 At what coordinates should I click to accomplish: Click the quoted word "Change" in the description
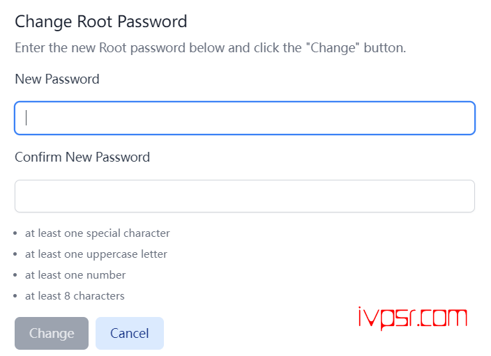[x=333, y=48]
